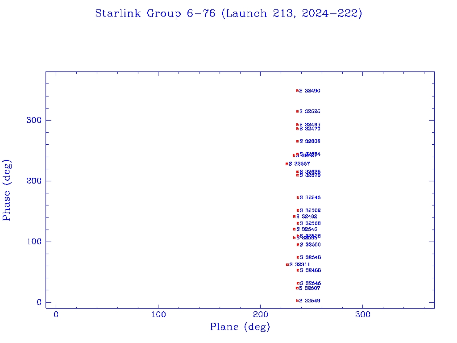
Task: Select the "S 32557" satellite label
Action: click(299, 164)
